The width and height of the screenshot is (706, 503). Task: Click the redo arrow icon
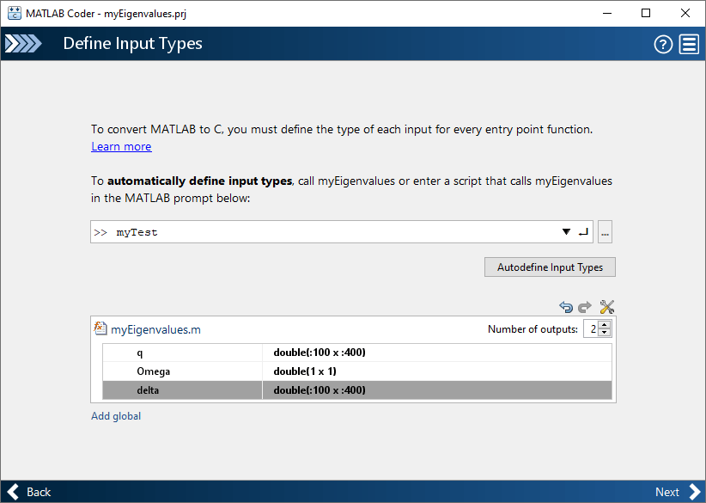585,307
